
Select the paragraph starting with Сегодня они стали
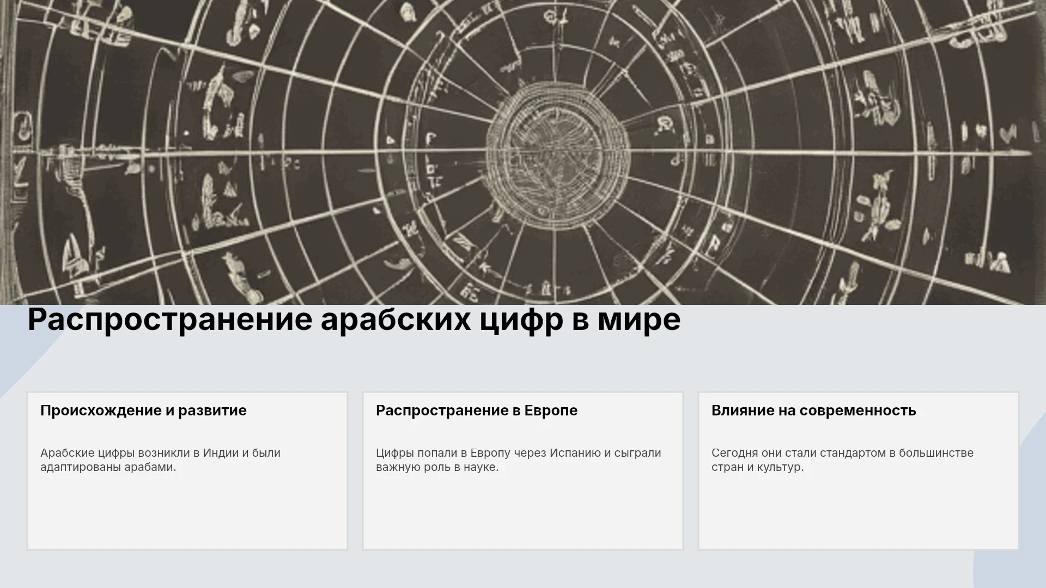point(842,460)
